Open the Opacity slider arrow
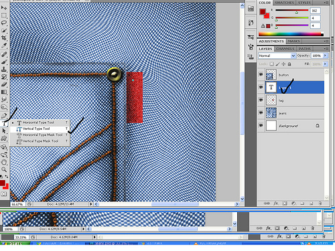335x251 pixels. [325, 56]
